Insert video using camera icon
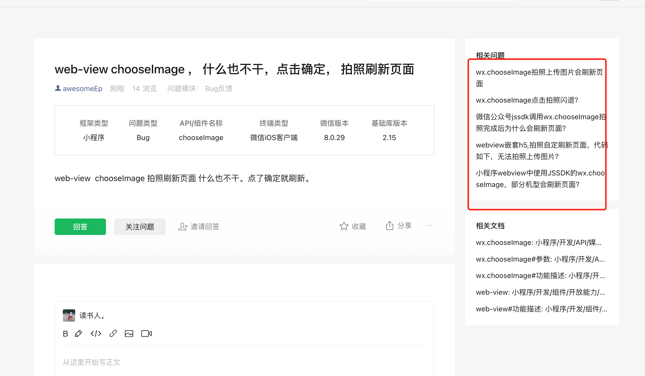This screenshot has width=645, height=376. 146,334
